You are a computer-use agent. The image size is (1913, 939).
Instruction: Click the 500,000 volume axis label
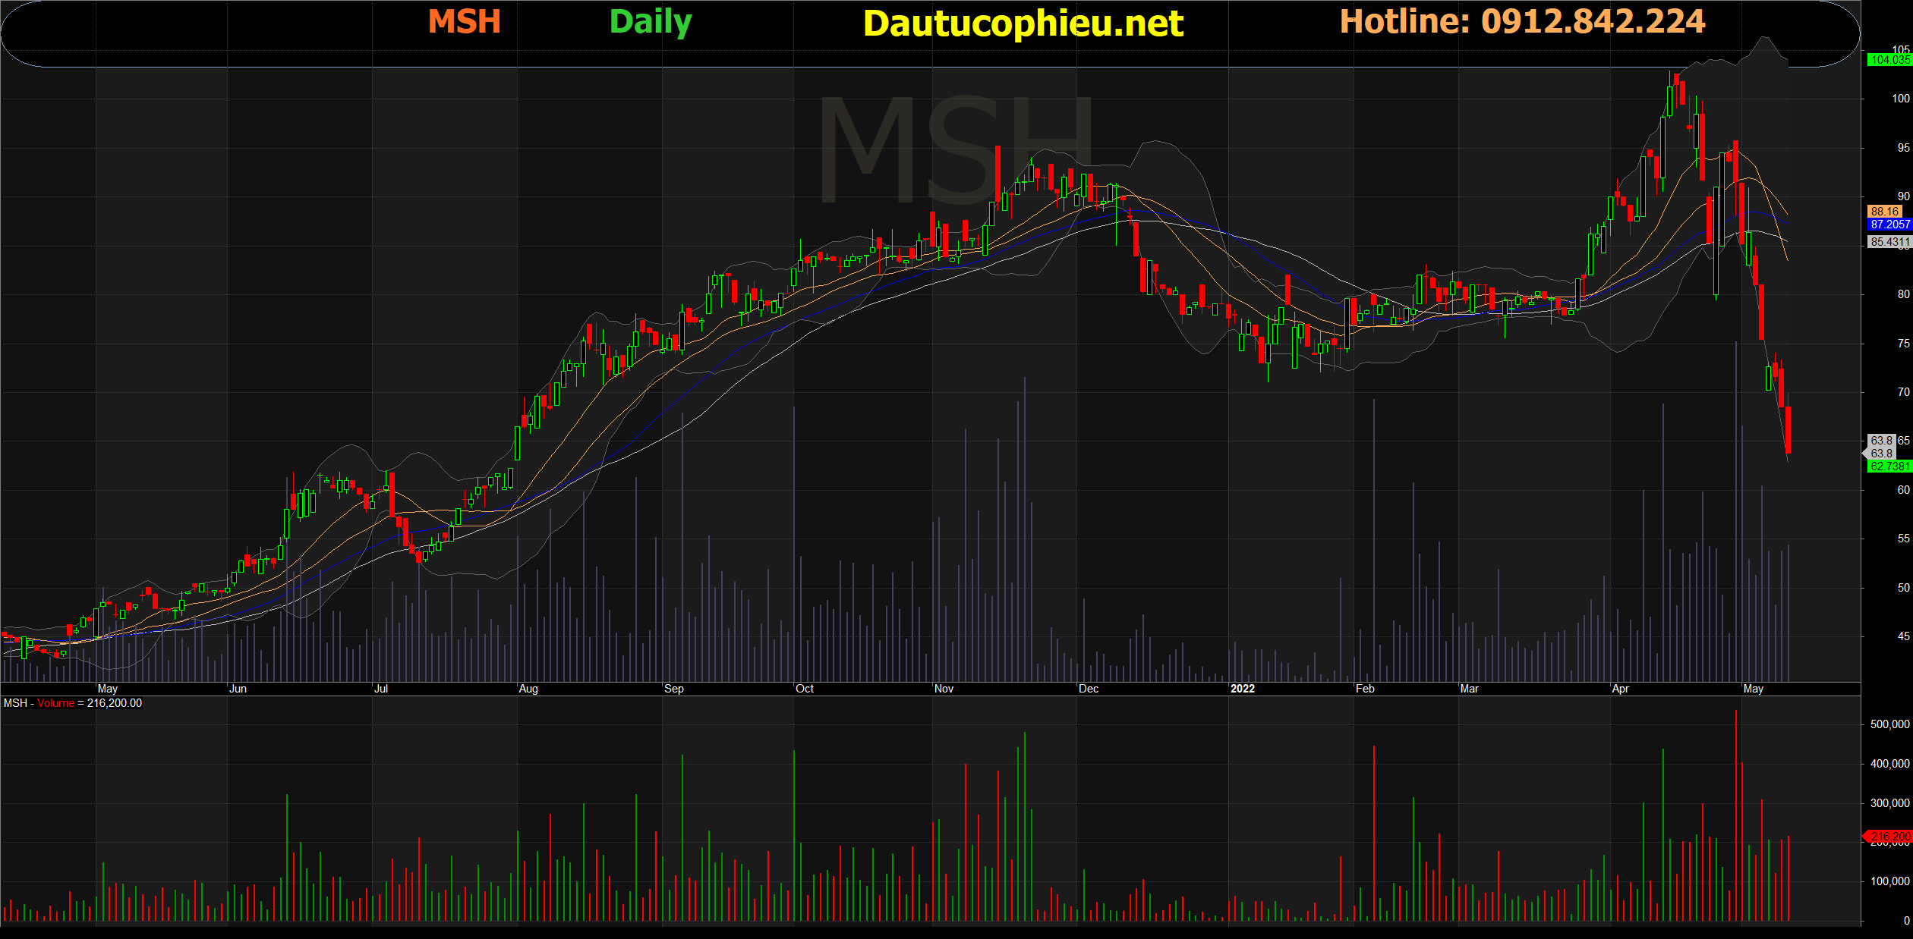[1889, 724]
